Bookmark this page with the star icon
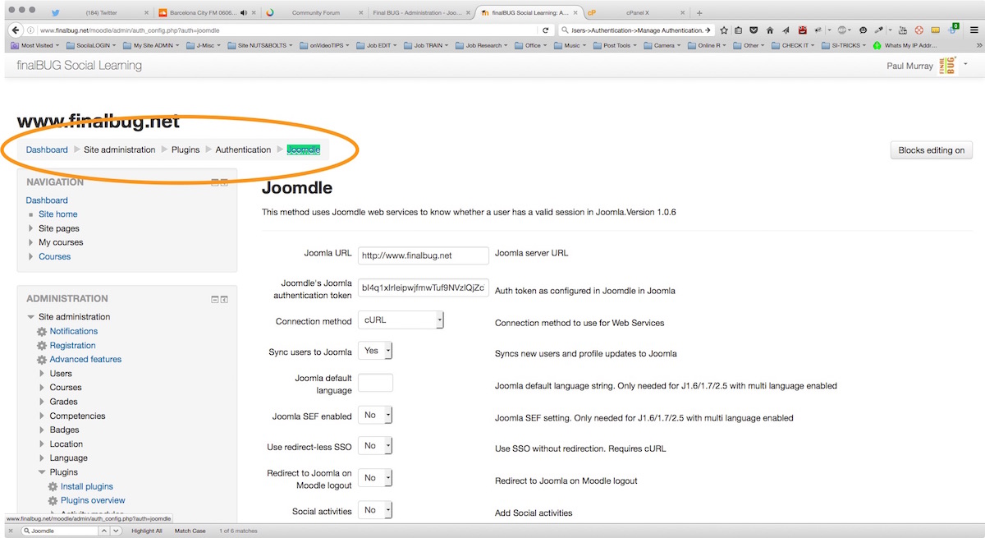Screen dimensions: 985x538 click(724, 30)
